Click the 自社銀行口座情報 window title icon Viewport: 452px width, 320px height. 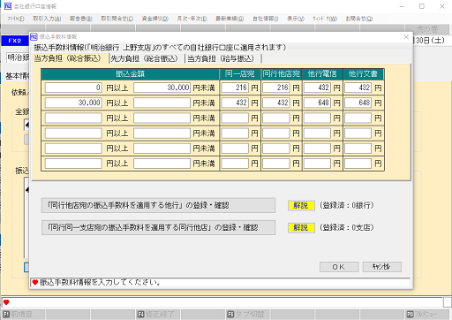8,6
